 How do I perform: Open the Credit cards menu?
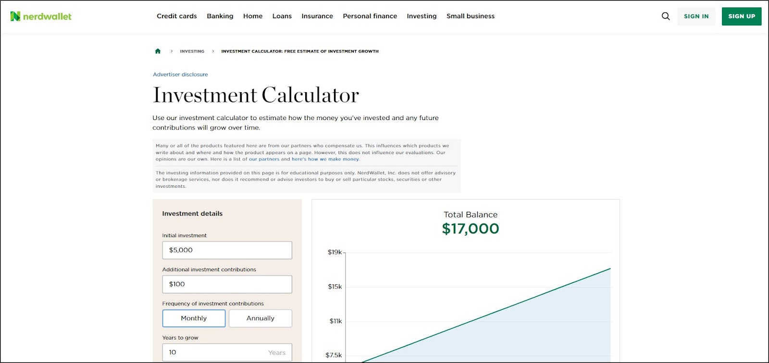pyautogui.click(x=177, y=16)
